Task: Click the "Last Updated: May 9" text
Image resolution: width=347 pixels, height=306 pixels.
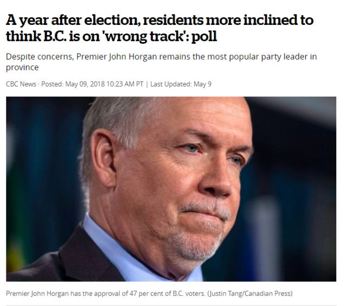Action: click(181, 84)
